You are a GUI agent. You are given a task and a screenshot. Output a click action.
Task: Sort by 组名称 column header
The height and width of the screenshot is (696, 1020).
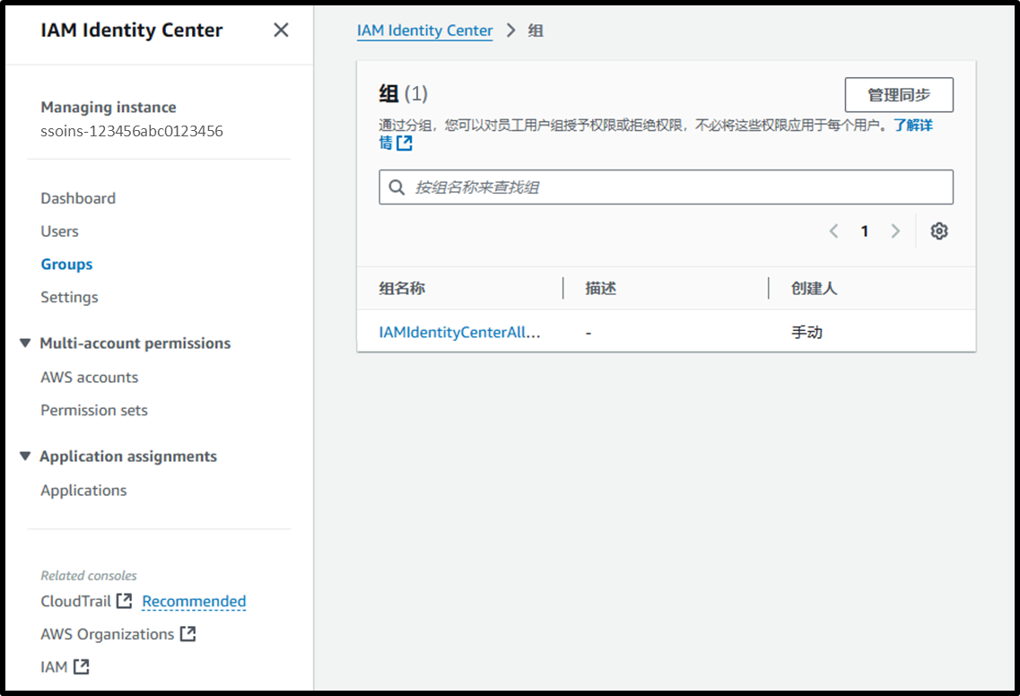pyautogui.click(x=402, y=288)
